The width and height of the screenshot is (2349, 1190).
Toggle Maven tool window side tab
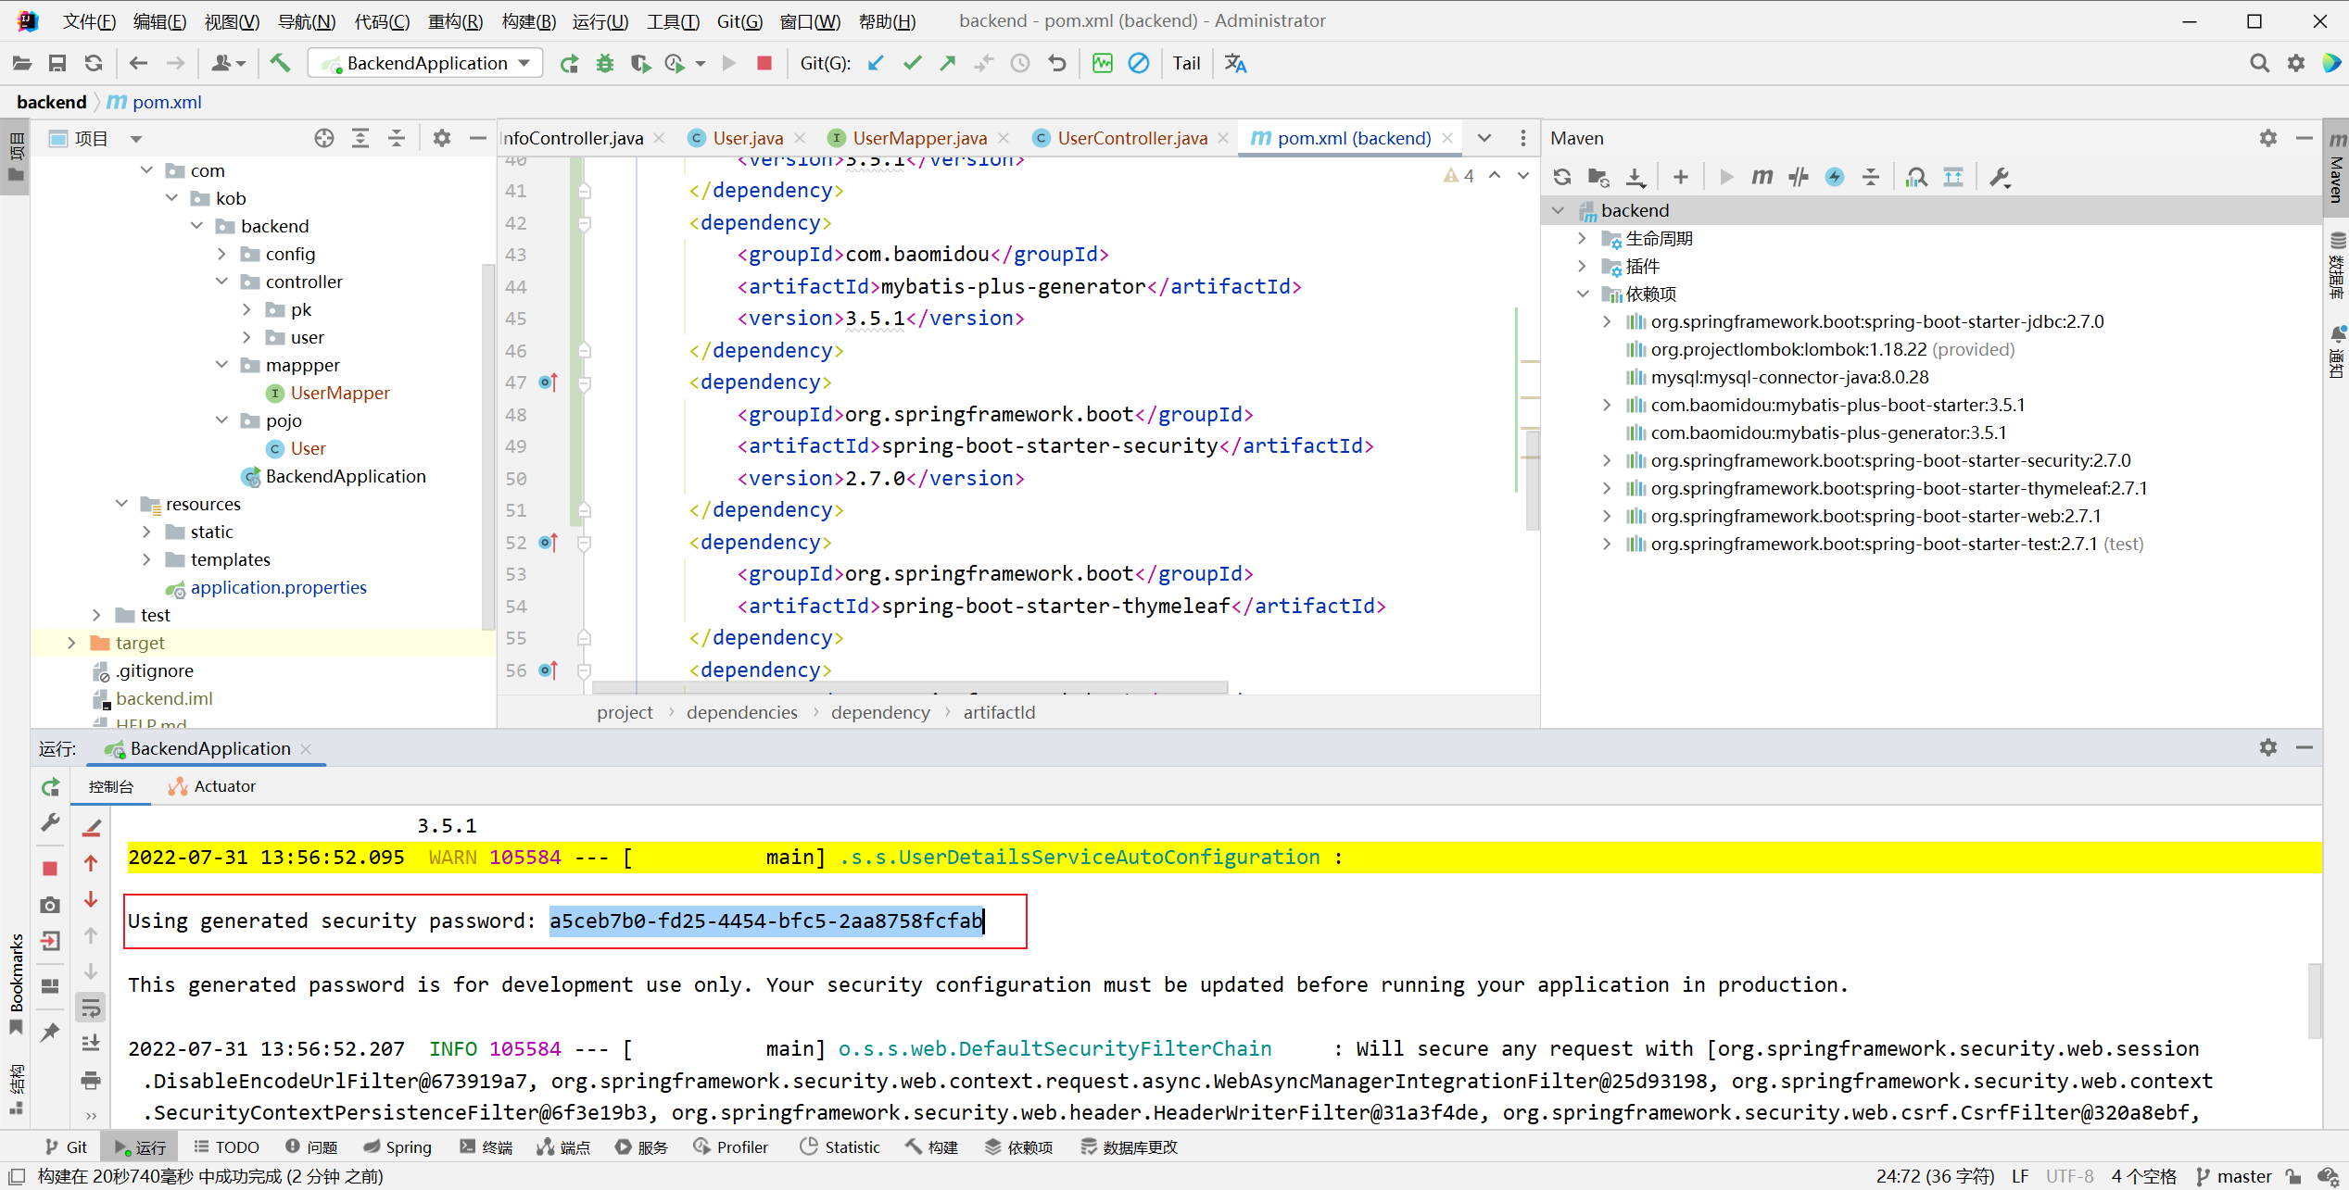click(x=2337, y=167)
